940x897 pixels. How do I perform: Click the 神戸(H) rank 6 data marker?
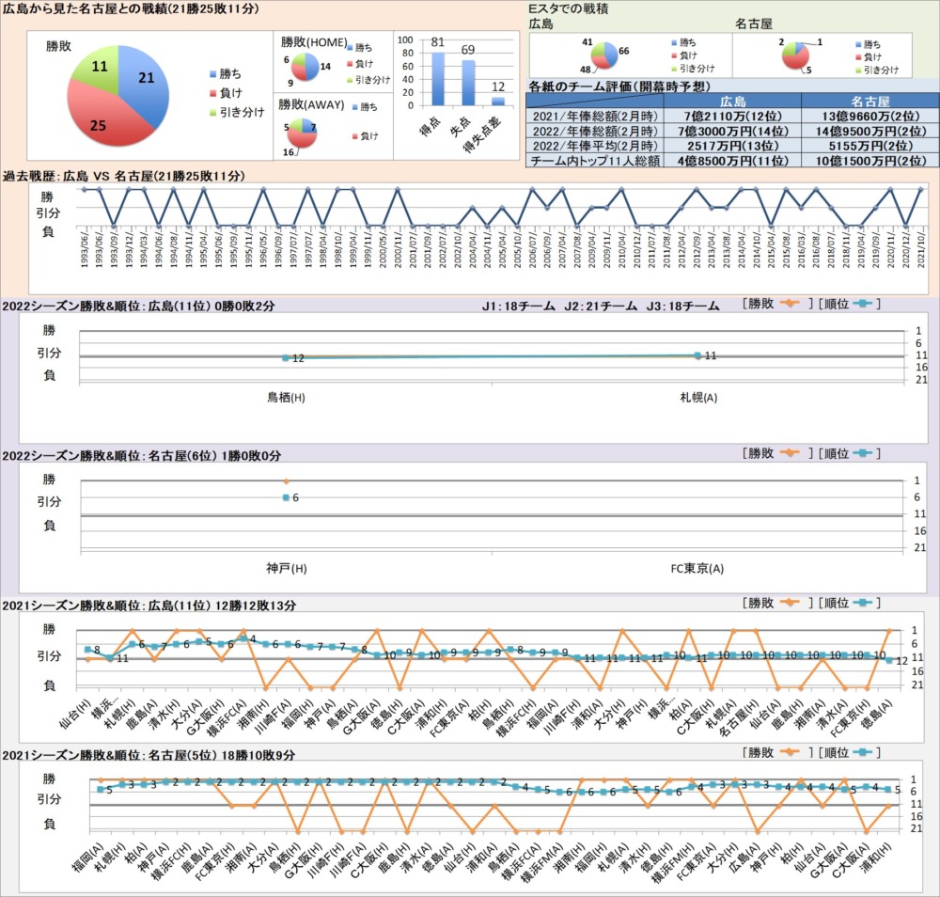coord(286,496)
